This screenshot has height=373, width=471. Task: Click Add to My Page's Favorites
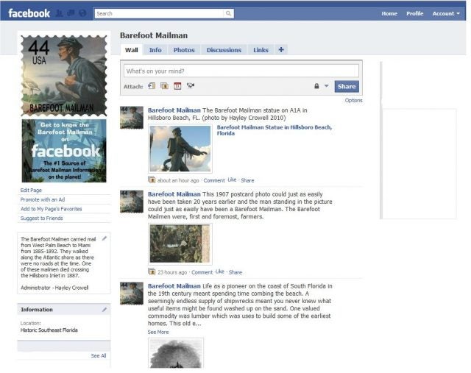click(x=51, y=209)
